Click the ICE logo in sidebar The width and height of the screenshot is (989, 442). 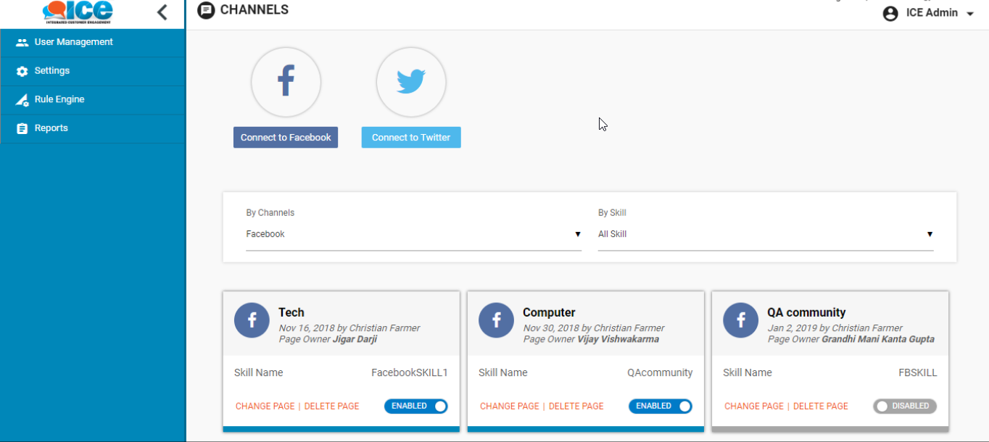click(78, 12)
